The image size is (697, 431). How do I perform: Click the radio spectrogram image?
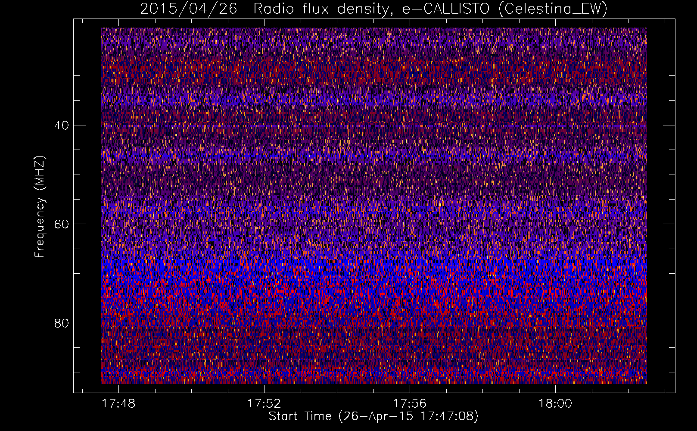(x=374, y=206)
